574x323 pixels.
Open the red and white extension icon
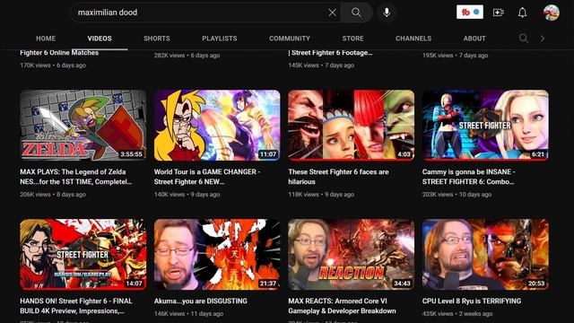click(470, 12)
